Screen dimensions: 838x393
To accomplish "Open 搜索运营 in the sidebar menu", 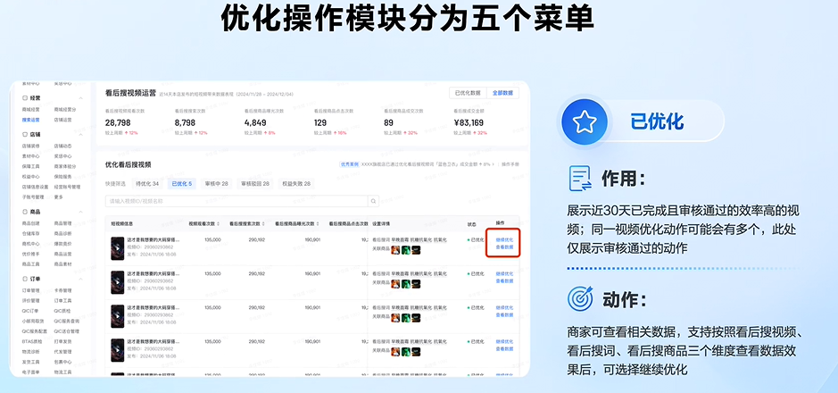I will click(x=30, y=119).
